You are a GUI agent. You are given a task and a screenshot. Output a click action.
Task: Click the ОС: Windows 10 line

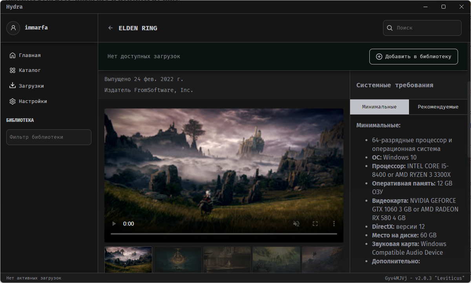[394, 158]
